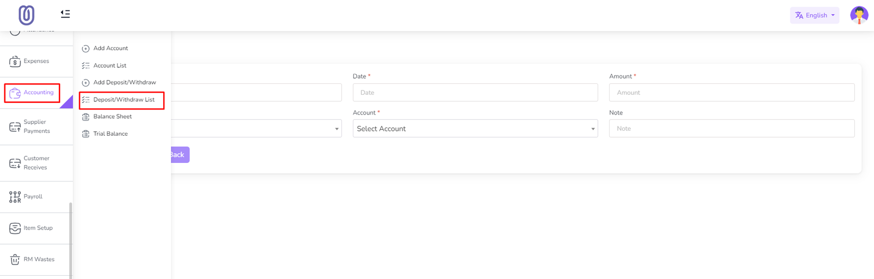The image size is (874, 279).
Task: Open Add Account in the submenu
Action: tap(110, 48)
